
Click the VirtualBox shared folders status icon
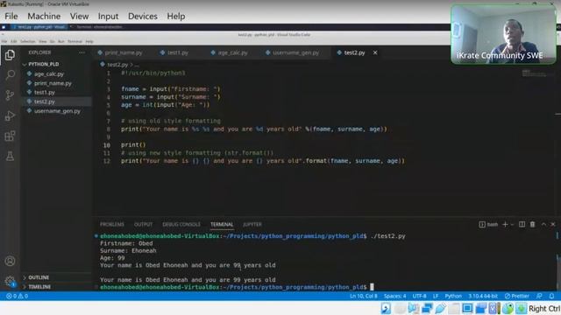click(x=454, y=308)
